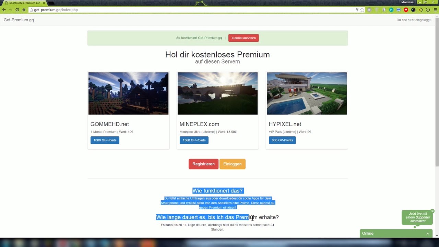Viewport: 439px width, 247px height.
Task: Click 'Mineplex Ultra (Lifetime)' value text
Action: tap(208, 132)
